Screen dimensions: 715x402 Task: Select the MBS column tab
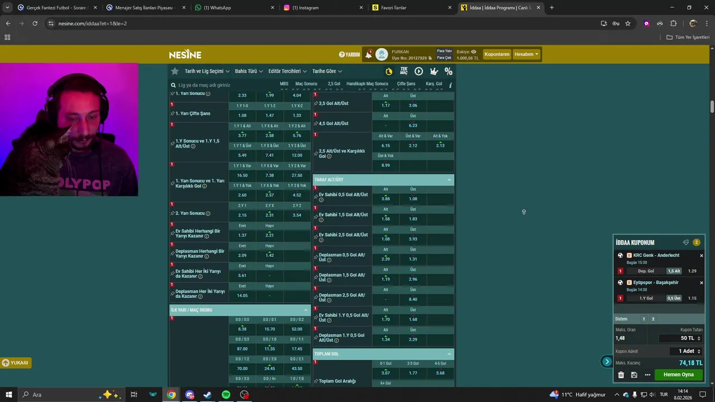pyautogui.click(x=284, y=84)
